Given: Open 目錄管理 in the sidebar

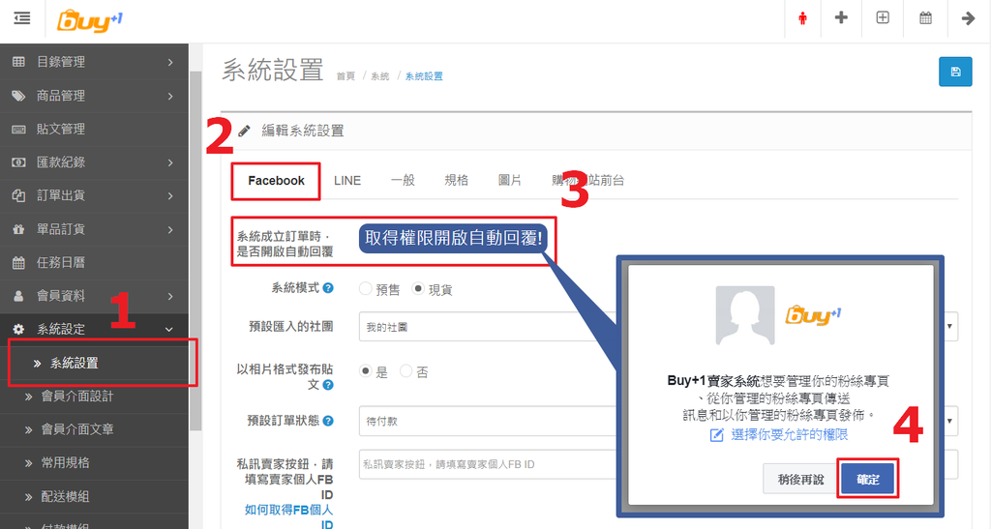Looking at the screenshot, I should pyautogui.click(x=94, y=62).
